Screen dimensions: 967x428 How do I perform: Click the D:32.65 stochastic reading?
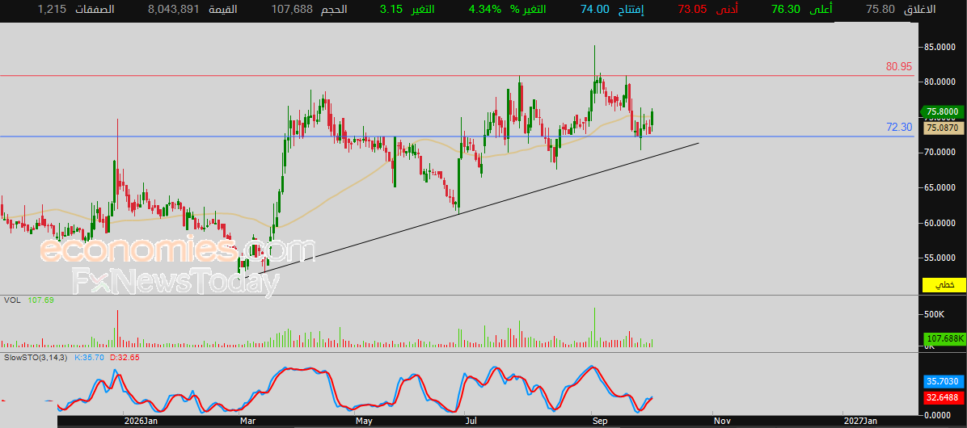(x=124, y=357)
